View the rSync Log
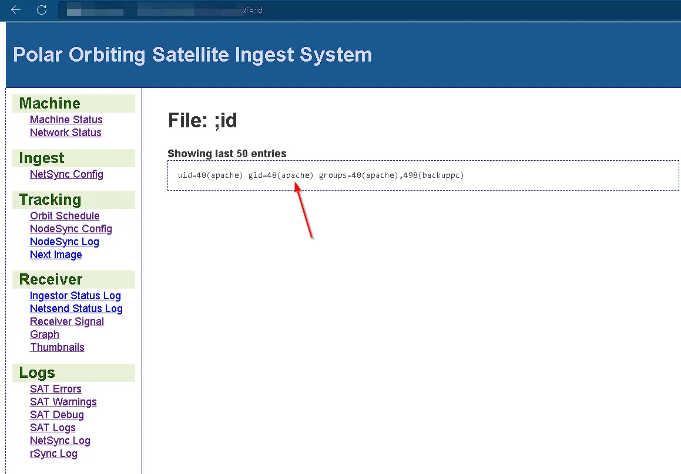The image size is (681, 474). (53, 453)
